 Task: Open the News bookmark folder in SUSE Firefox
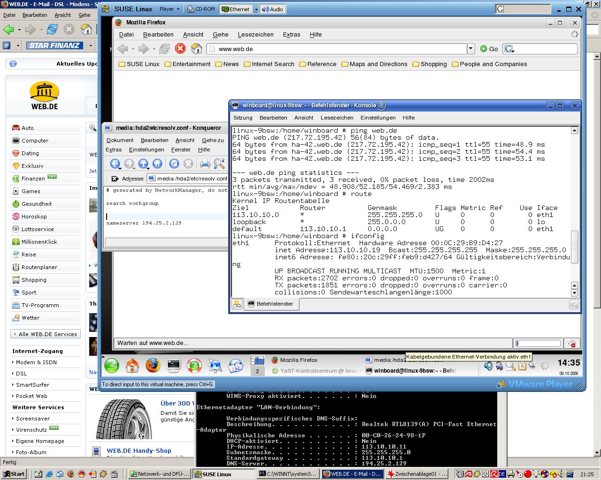pos(227,64)
